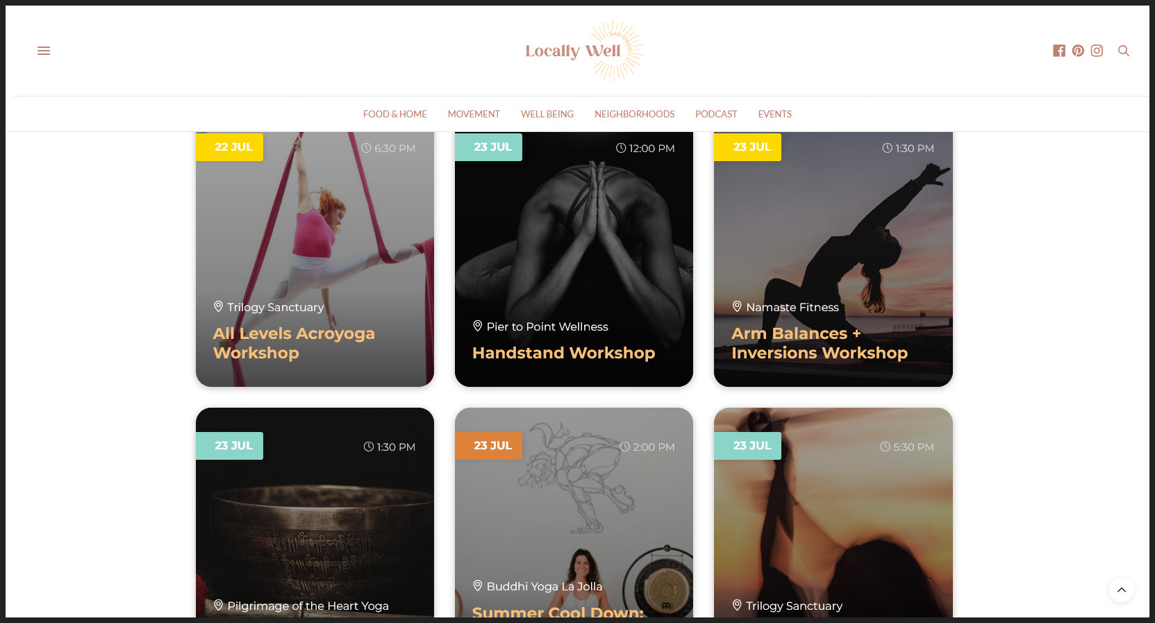1155x623 pixels.
Task: Open the Food & Home menu
Action: [394, 114]
